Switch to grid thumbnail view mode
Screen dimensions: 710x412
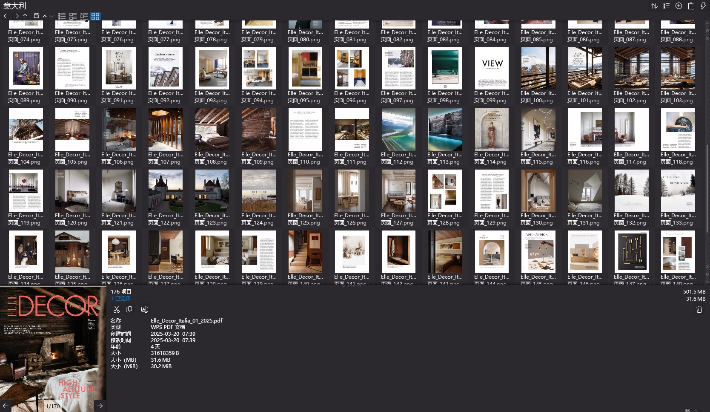95,16
